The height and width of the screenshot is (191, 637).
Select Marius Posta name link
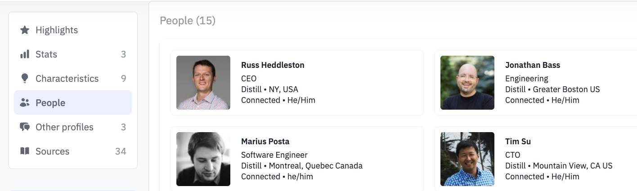point(265,142)
